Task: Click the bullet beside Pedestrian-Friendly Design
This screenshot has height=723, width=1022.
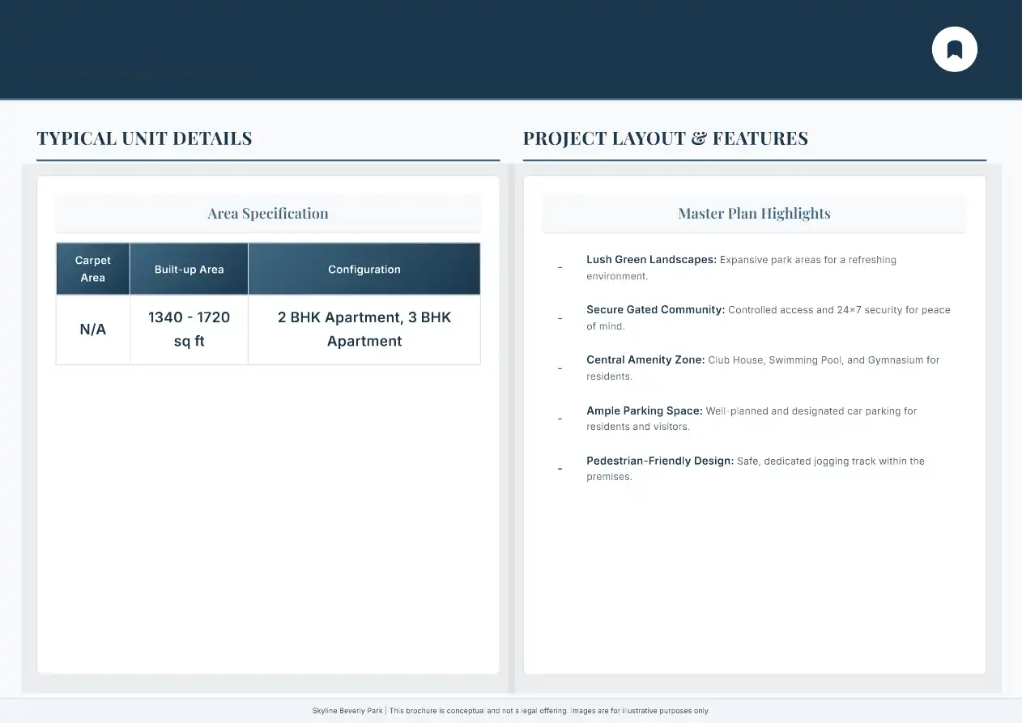Action: point(560,469)
